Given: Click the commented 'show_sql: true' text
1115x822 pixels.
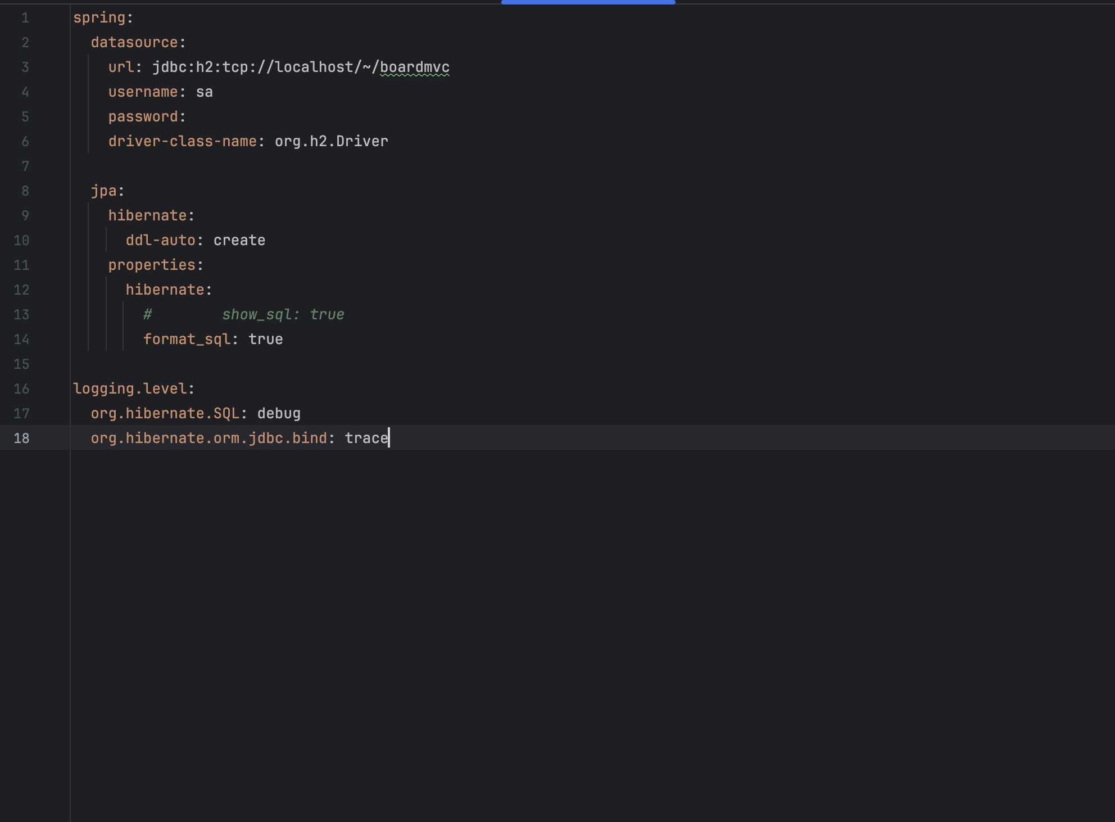Looking at the screenshot, I should (283, 315).
